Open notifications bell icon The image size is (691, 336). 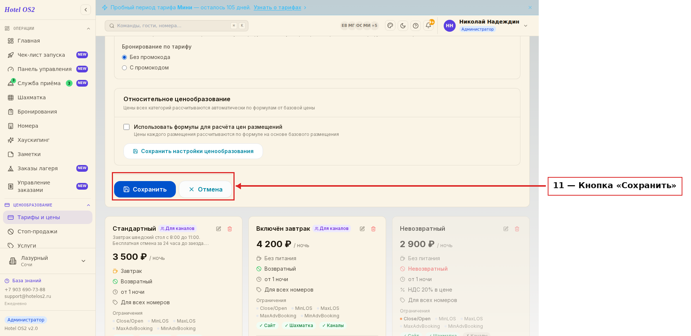428,26
